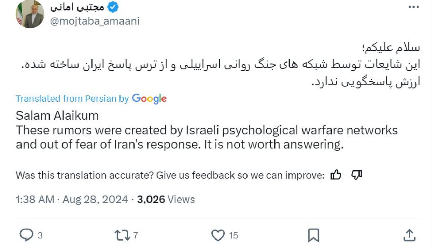
Task: Give thumbs up for translation accuracy
Action: pos(336,175)
